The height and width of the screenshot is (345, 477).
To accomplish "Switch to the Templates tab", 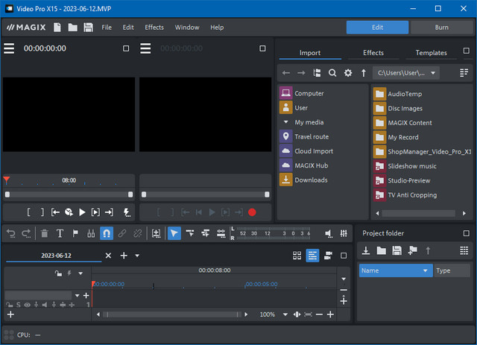I will 432,53.
